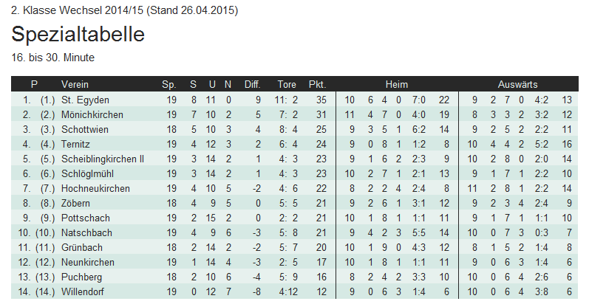Click the Schottwien team name
This screenshot has width=589, height=304.
85,130
